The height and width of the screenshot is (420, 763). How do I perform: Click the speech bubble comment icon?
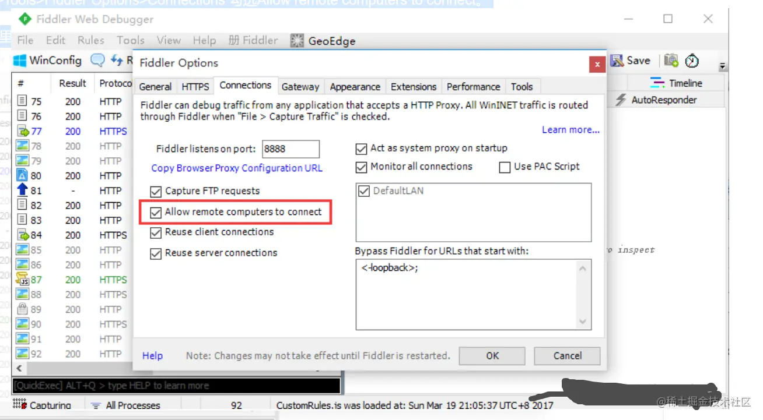coord(97,60)
